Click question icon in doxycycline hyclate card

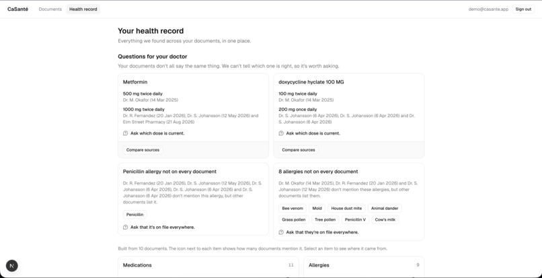tap(281, 133)
